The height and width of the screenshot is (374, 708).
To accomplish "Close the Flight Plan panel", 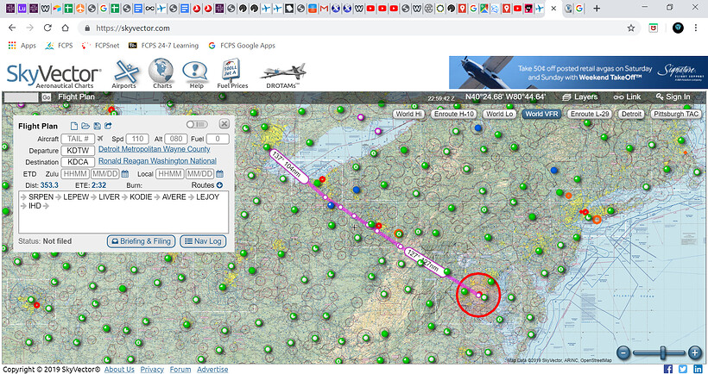I will pyautogui.click(x=224, y=124).
